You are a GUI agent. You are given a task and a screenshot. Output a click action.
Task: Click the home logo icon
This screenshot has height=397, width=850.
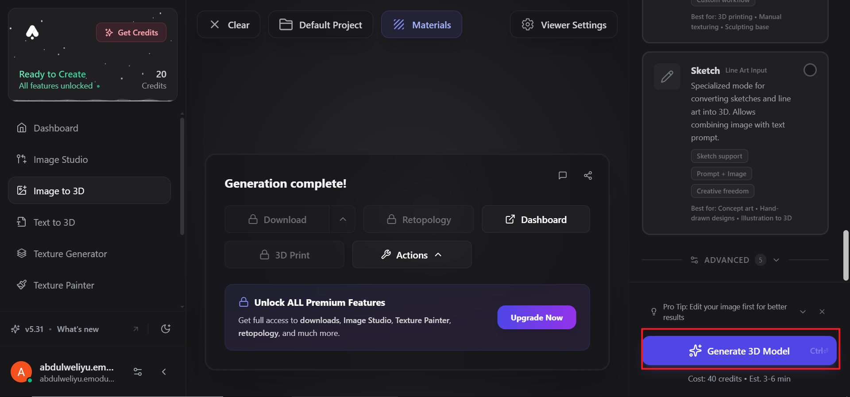pos(32,32)
